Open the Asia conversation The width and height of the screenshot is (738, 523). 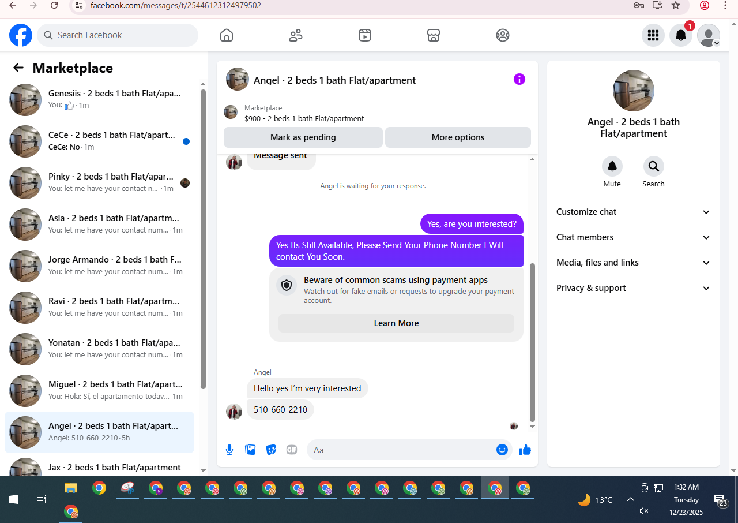(x=99, y=225)
